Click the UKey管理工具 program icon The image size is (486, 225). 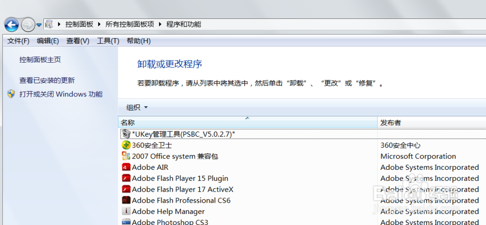[x=126, y=134]
